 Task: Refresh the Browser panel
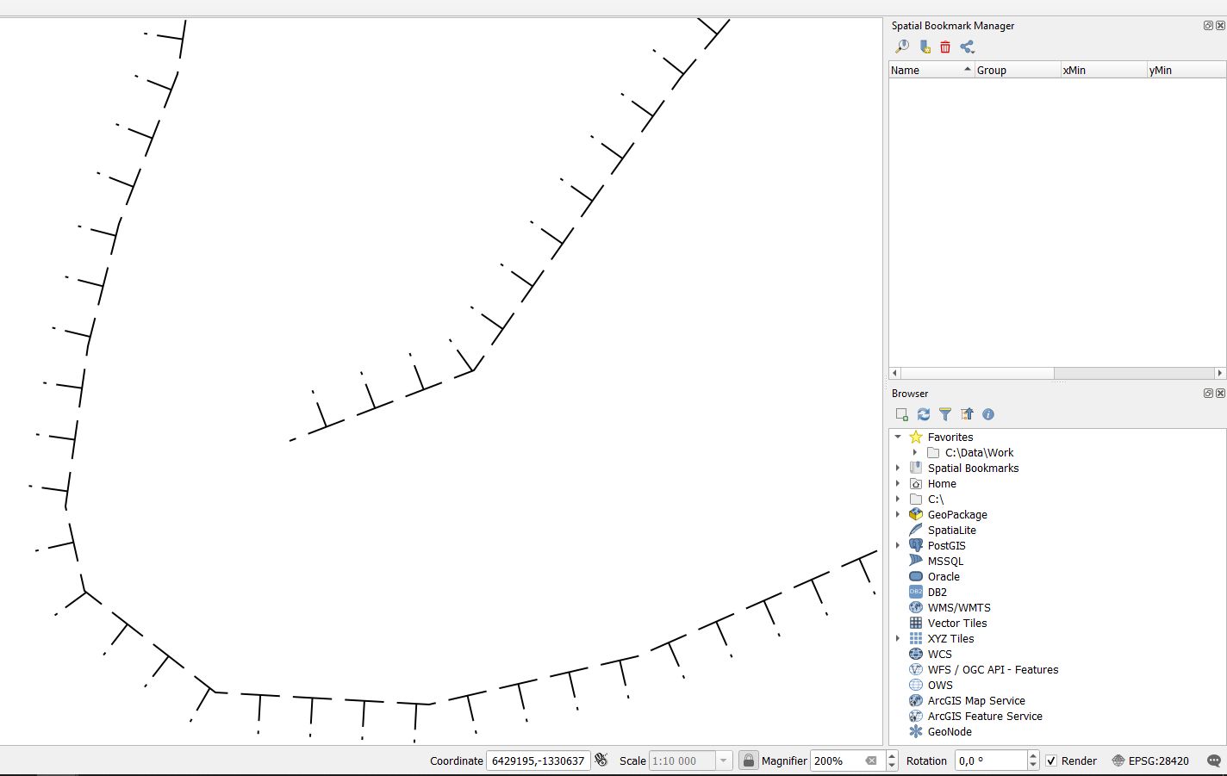(x=924, y=414)
